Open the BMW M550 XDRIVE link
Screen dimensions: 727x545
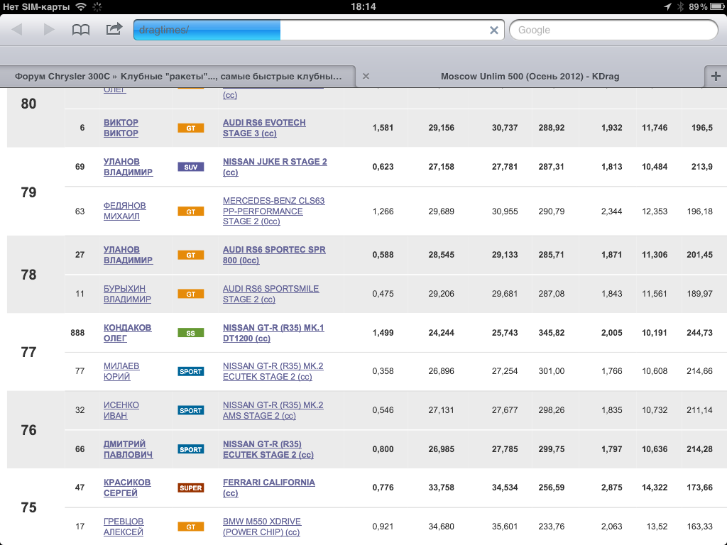point(262,527)
